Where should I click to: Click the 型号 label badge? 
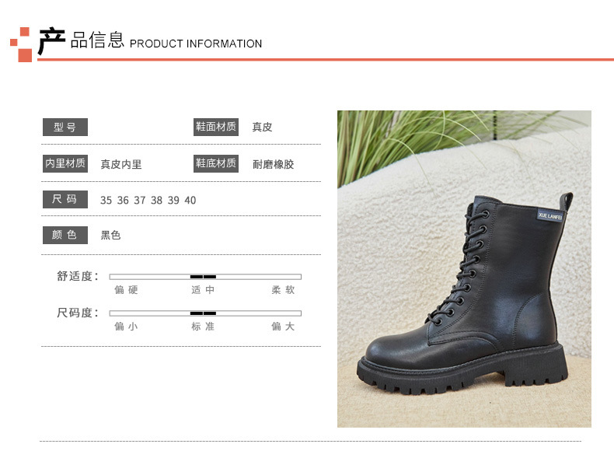click(x=65, y=127)
